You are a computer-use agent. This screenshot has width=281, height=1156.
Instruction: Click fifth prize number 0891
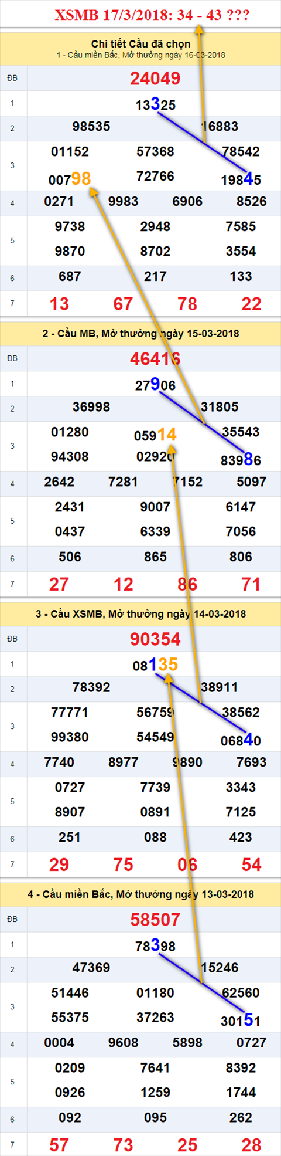pos(155,812)
